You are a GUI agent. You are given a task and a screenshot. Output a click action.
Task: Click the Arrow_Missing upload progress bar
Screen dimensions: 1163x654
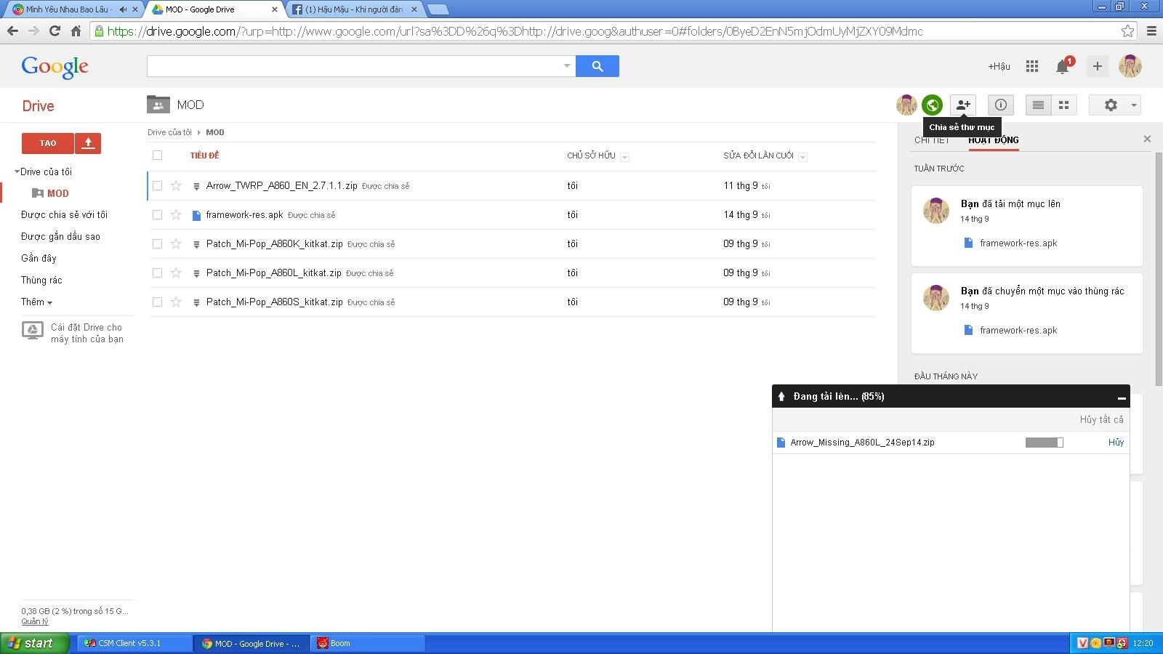(1045, 443)
